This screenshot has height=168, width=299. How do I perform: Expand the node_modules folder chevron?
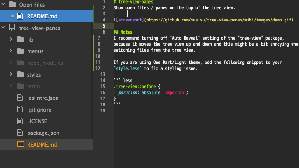pyautogui.click(x=11, y=63)
